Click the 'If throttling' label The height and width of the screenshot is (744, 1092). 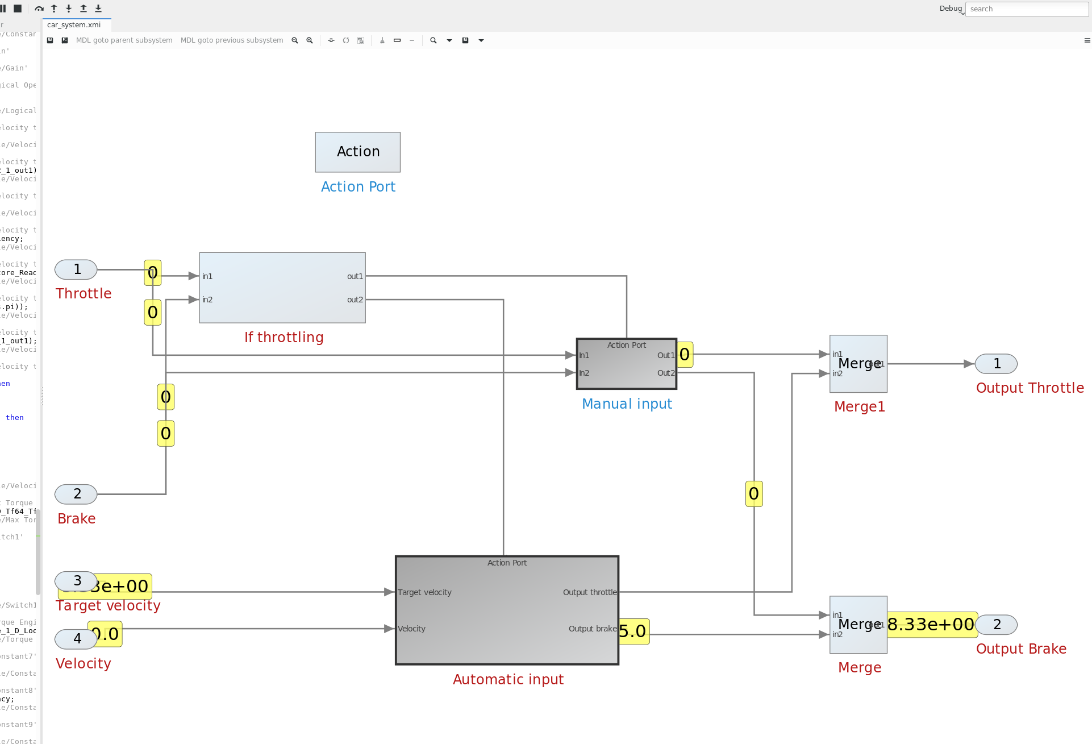pos(284,337)
